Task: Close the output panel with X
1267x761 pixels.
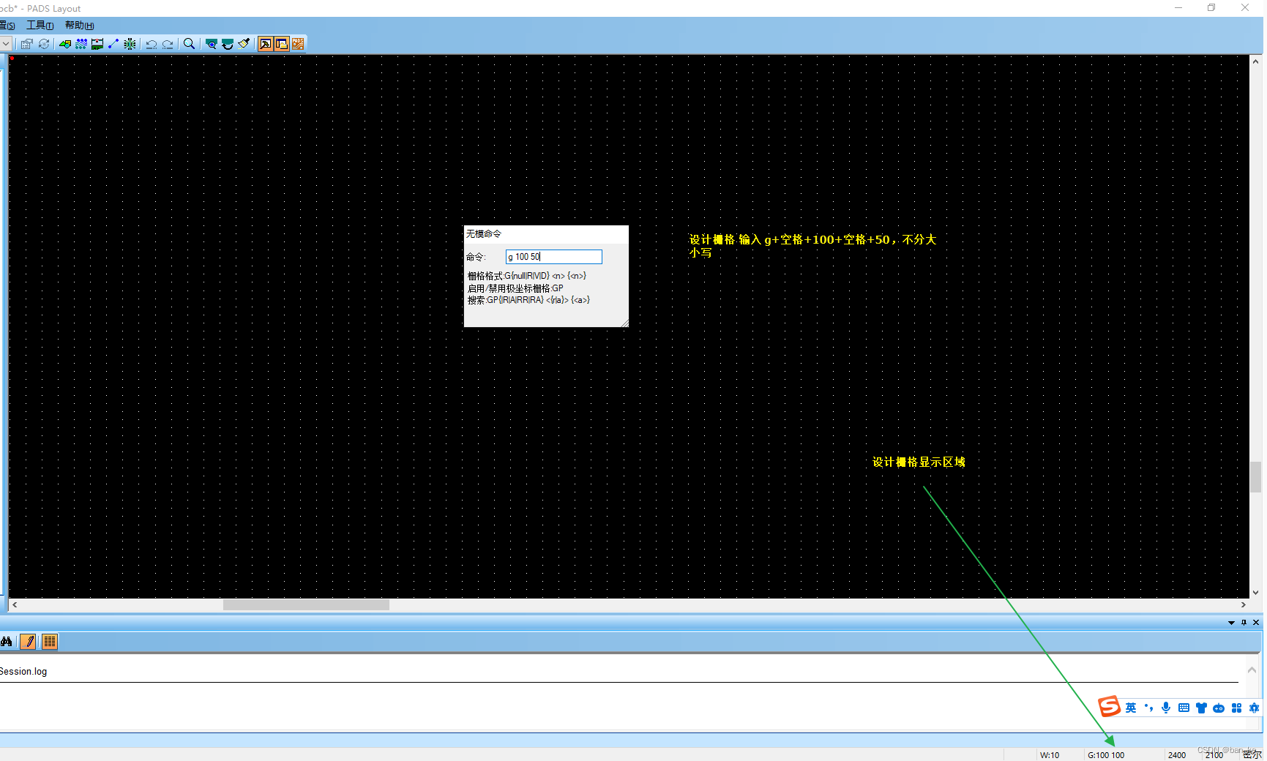Action: click(1256, 623)
